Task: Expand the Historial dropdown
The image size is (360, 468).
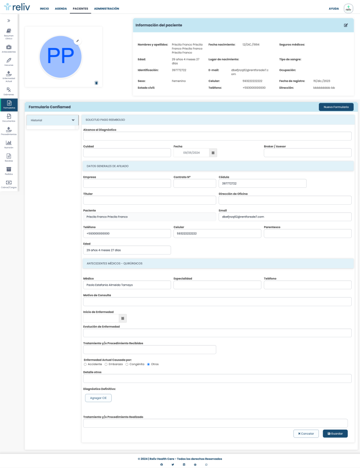Action: 73,120
